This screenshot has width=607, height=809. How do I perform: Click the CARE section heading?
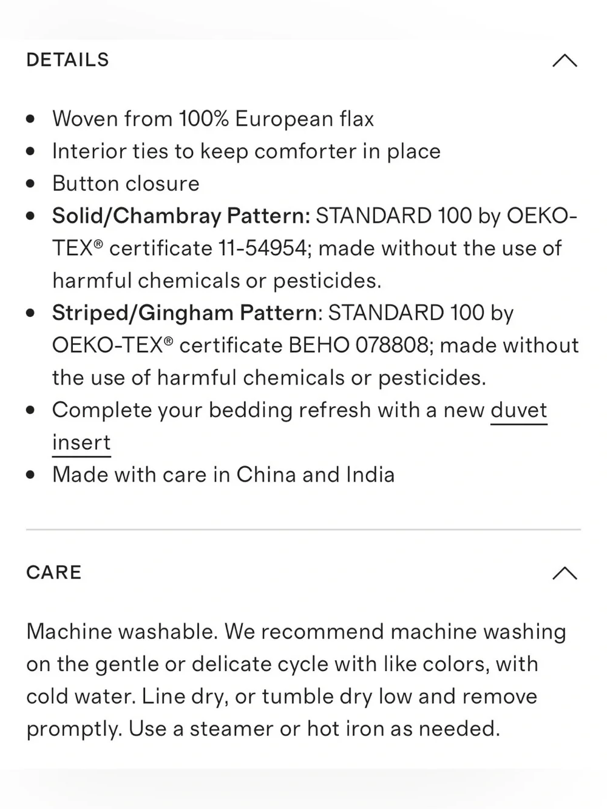click(53, 572)
